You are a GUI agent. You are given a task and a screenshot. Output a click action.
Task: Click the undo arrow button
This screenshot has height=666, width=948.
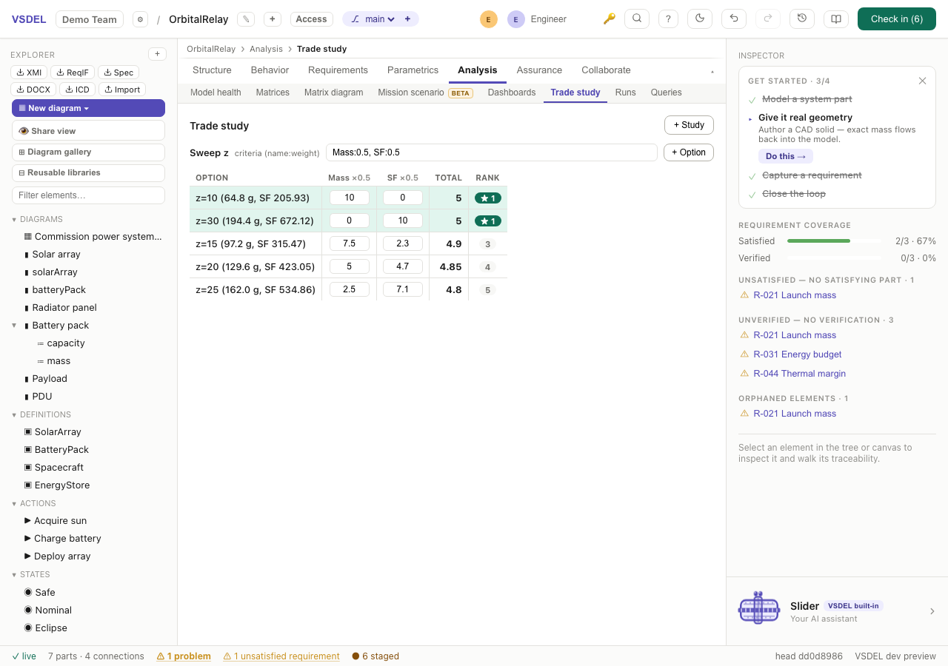(x=734, y=18)
